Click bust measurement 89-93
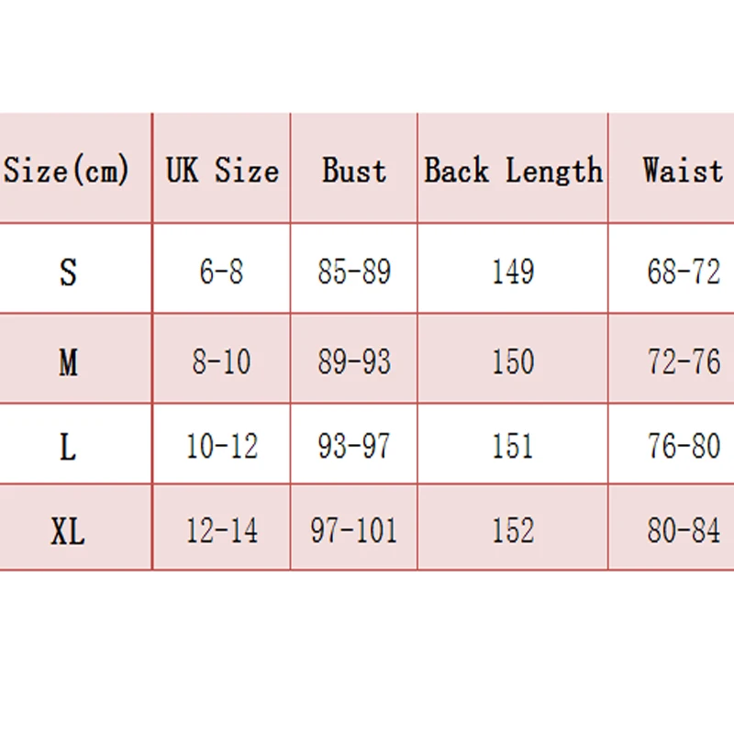Viewport: 734px width, 734px height. pos(354,362)
